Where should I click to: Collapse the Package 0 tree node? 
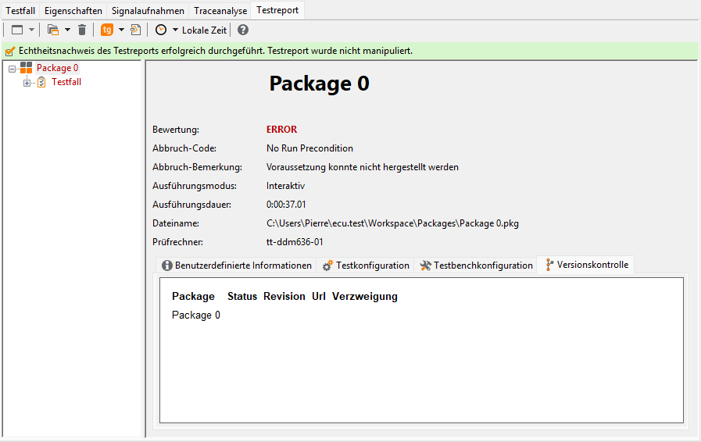pos(12,69)
